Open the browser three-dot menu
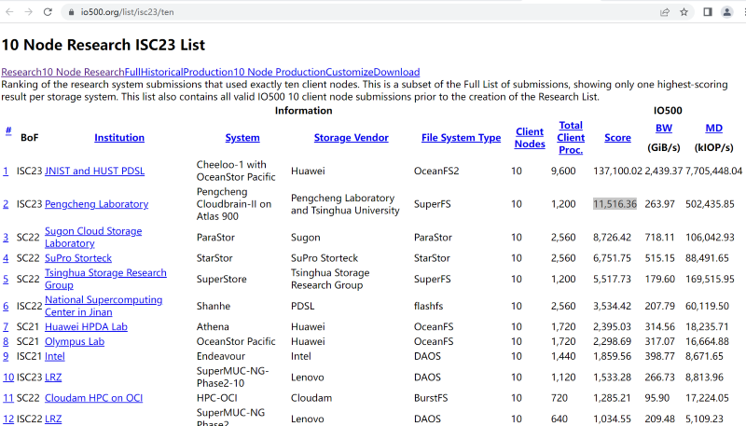The height and width of the screenshot is (426, 746). tap(741, 12)
